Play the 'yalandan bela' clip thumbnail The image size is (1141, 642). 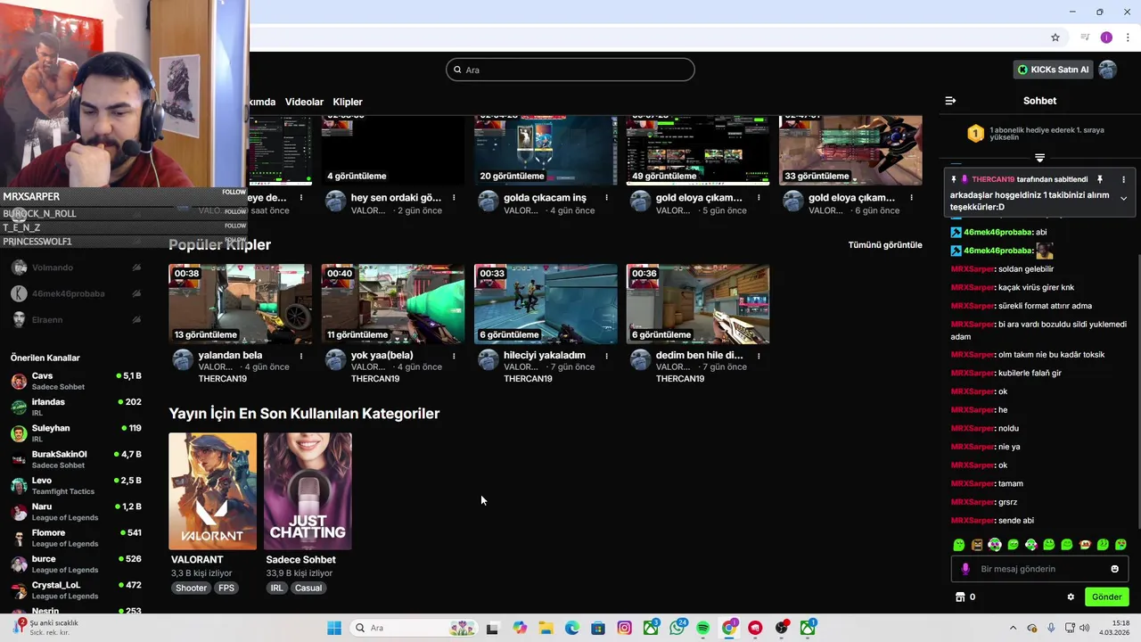click(241, 304)
